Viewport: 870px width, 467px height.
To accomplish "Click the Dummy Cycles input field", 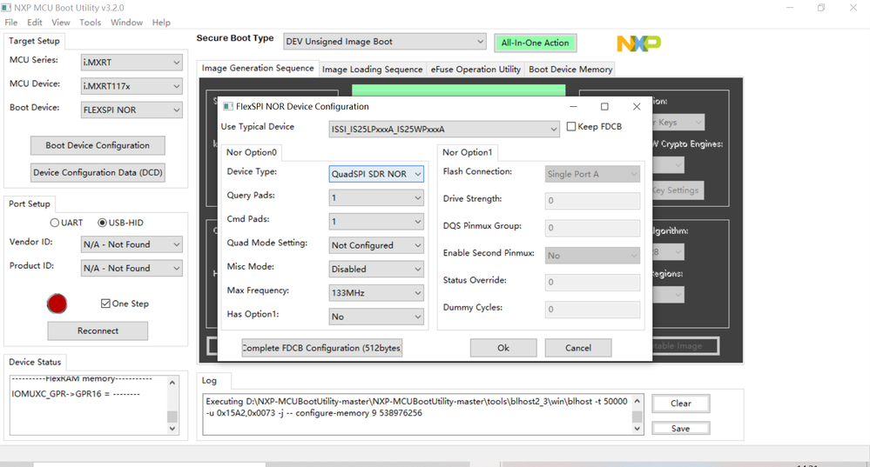I will click(x=592, y=309).
